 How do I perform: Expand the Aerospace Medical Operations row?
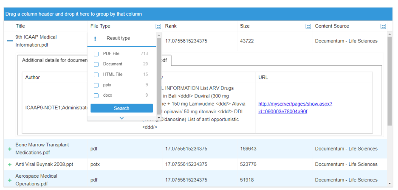click(9, 180)
